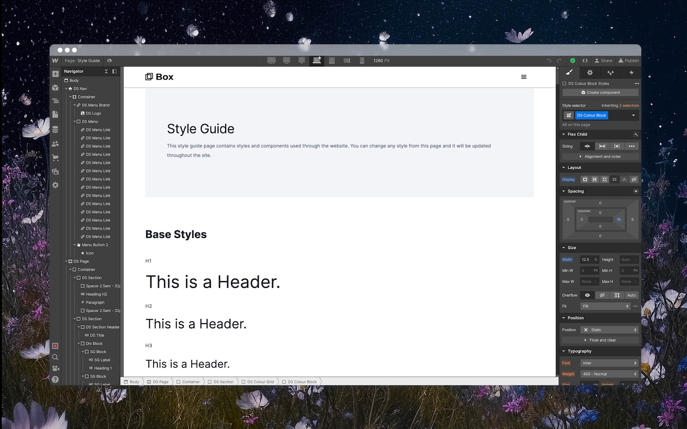Image resolution: width=687 pixels, height=429 pixels.
Task: Switch to the Style tab (brush)
Action: [x=569, y=72]
